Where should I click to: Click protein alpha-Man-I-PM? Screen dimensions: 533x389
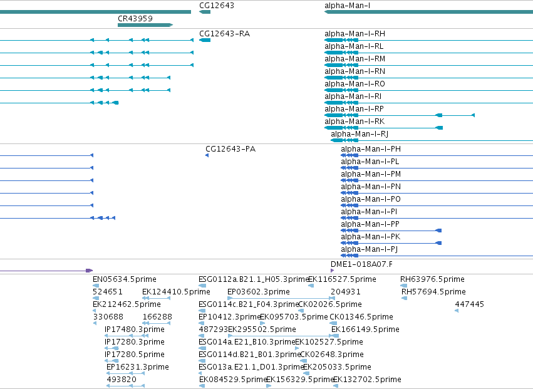click(371, 174)
